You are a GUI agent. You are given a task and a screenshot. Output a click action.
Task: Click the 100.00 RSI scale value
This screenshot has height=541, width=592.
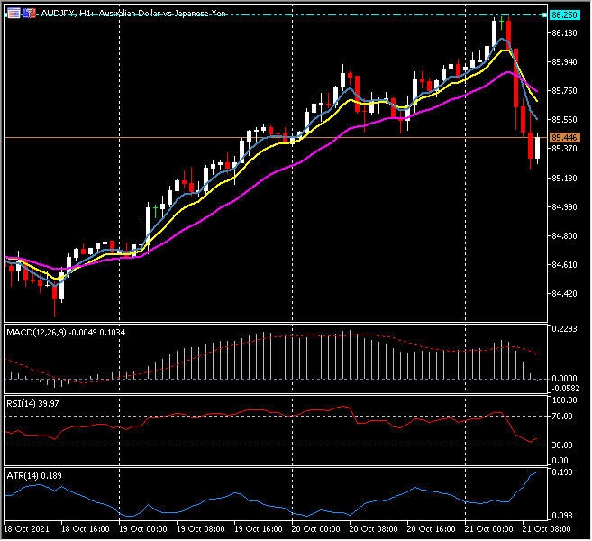point(564,400)
